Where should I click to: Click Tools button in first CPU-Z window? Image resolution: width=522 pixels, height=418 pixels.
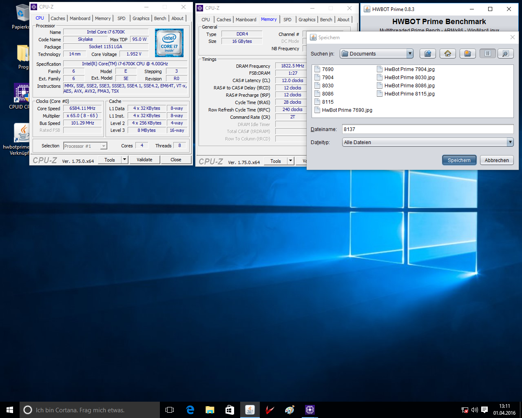coord(110,160)
